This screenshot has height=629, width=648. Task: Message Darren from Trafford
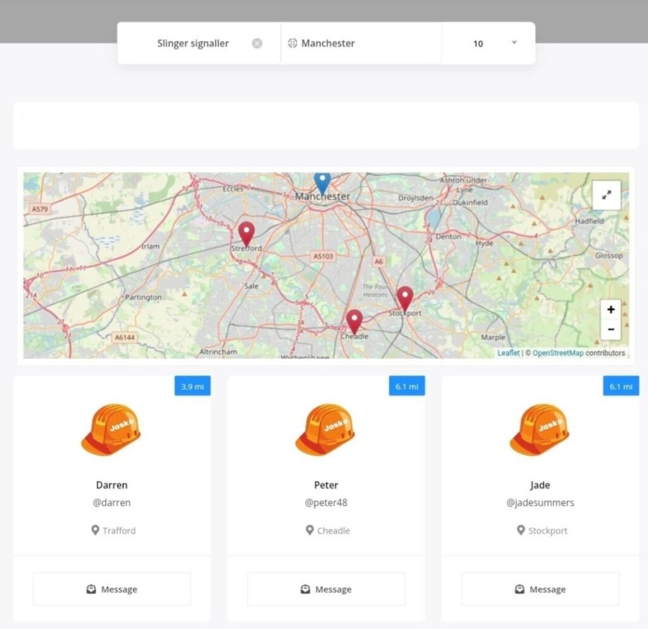pos(112,589)
